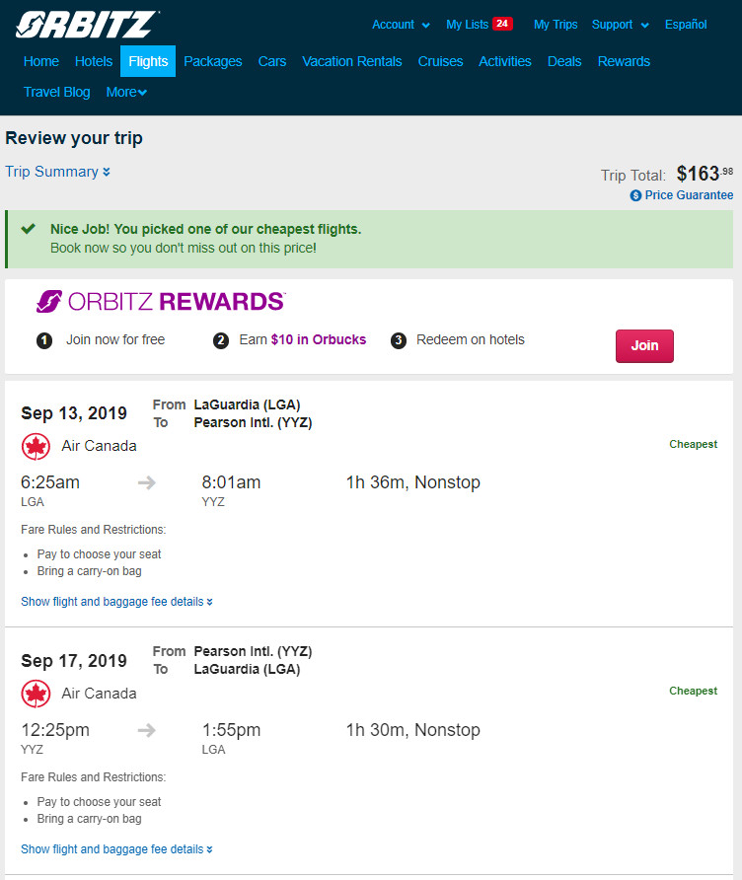Expand the Trip Summary section
Screen dimensions: 742x880
[x=57, y=172]
